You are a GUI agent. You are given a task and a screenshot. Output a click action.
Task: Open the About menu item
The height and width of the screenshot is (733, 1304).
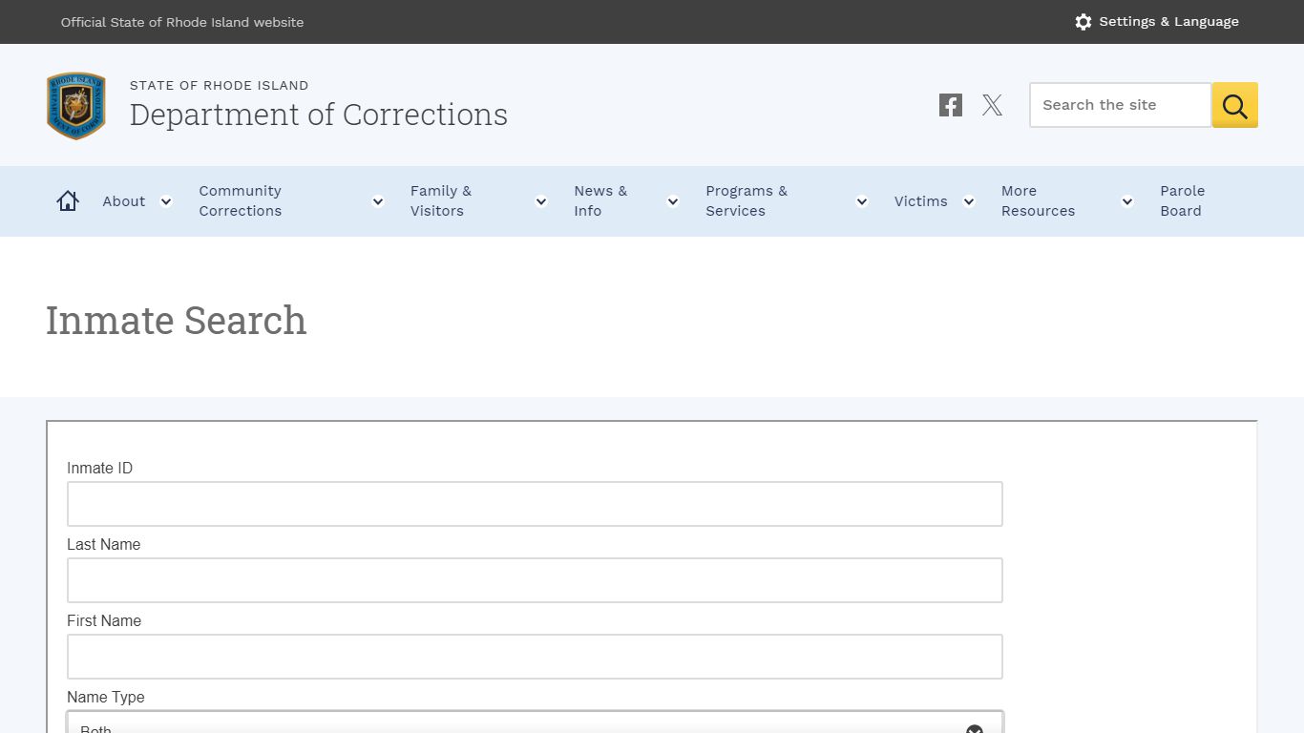pos(124,201)
